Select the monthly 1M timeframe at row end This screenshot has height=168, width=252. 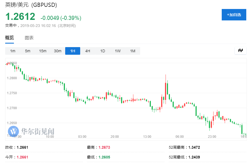click(133, 51)
